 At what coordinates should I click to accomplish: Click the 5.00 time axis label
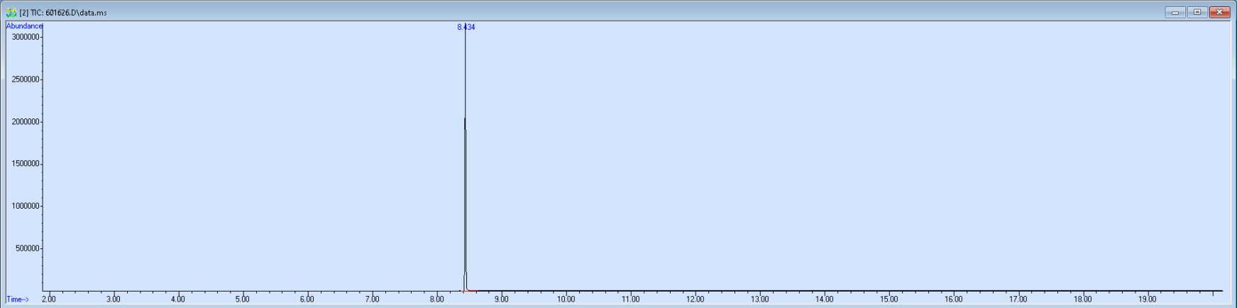pos(242,299)
